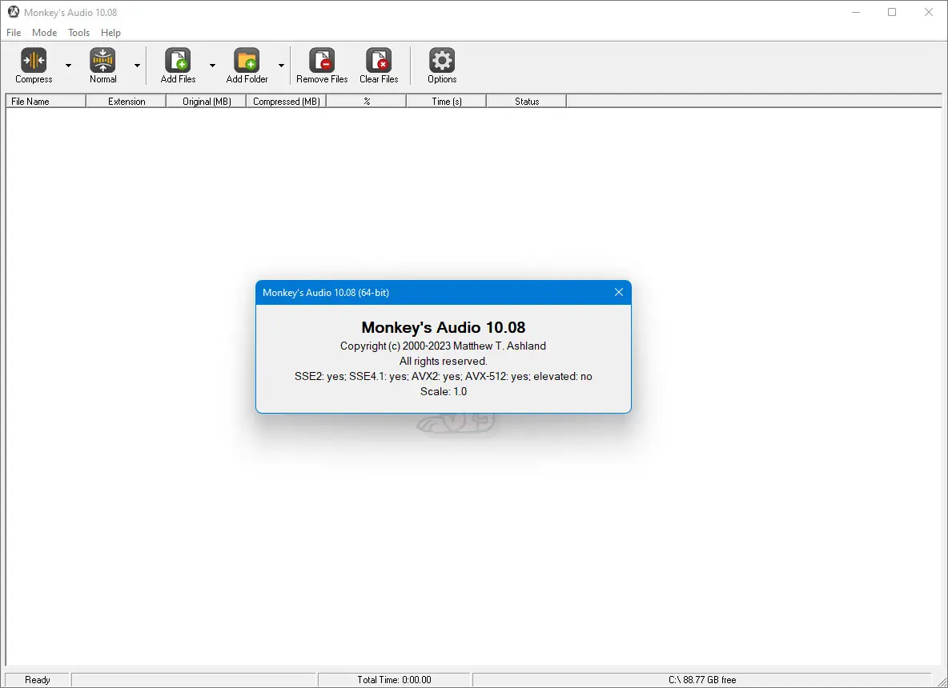Expand the Compress mode dropdown arrow
Image resolution: width=948 pixels, height=688 pixels.
[x=68, y=66]
